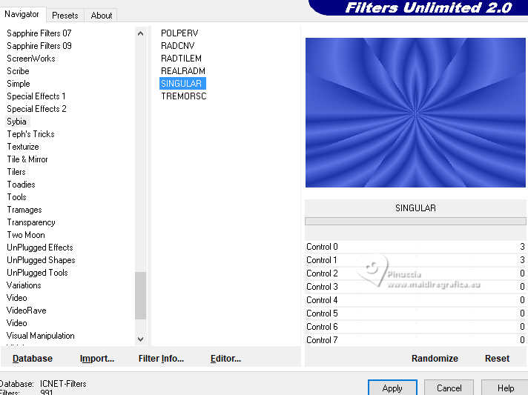The width and height of the screenshot is (528, 395).
Task: Select UnPlugged Effects category
Action: pos(40,248)
